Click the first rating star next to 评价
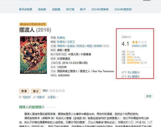The image size is (161, 127). [51, 91]
